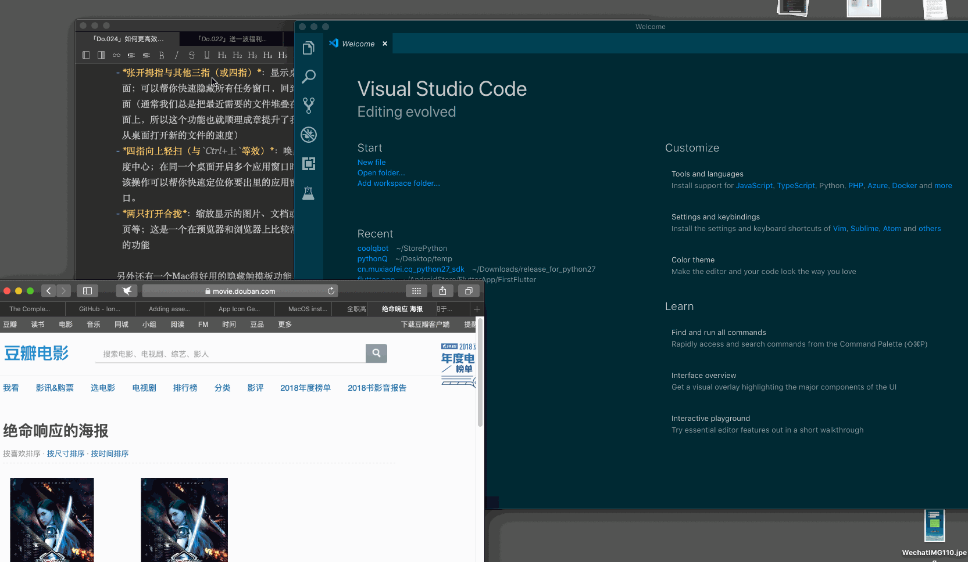Open recent project 'pythonQ'
This screenshot has height=562, width=968.
click(x=372, y=259)
